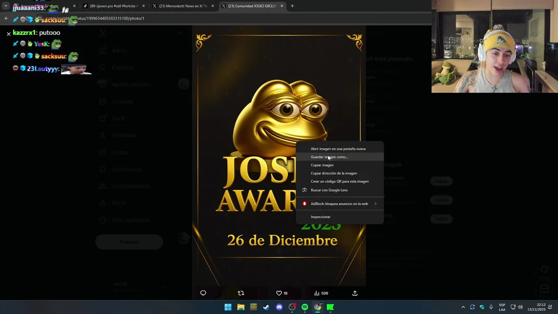The height and width of the screenshot is (314, 558).
Task: Open Spotify from the taskbar
Action: (305, 307)
